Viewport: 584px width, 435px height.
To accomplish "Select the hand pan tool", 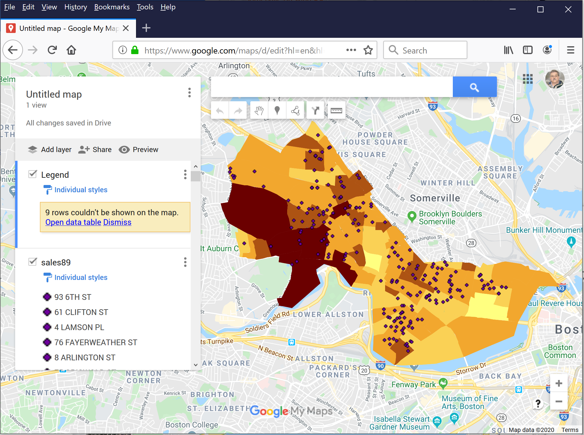I will coord(259,111).
